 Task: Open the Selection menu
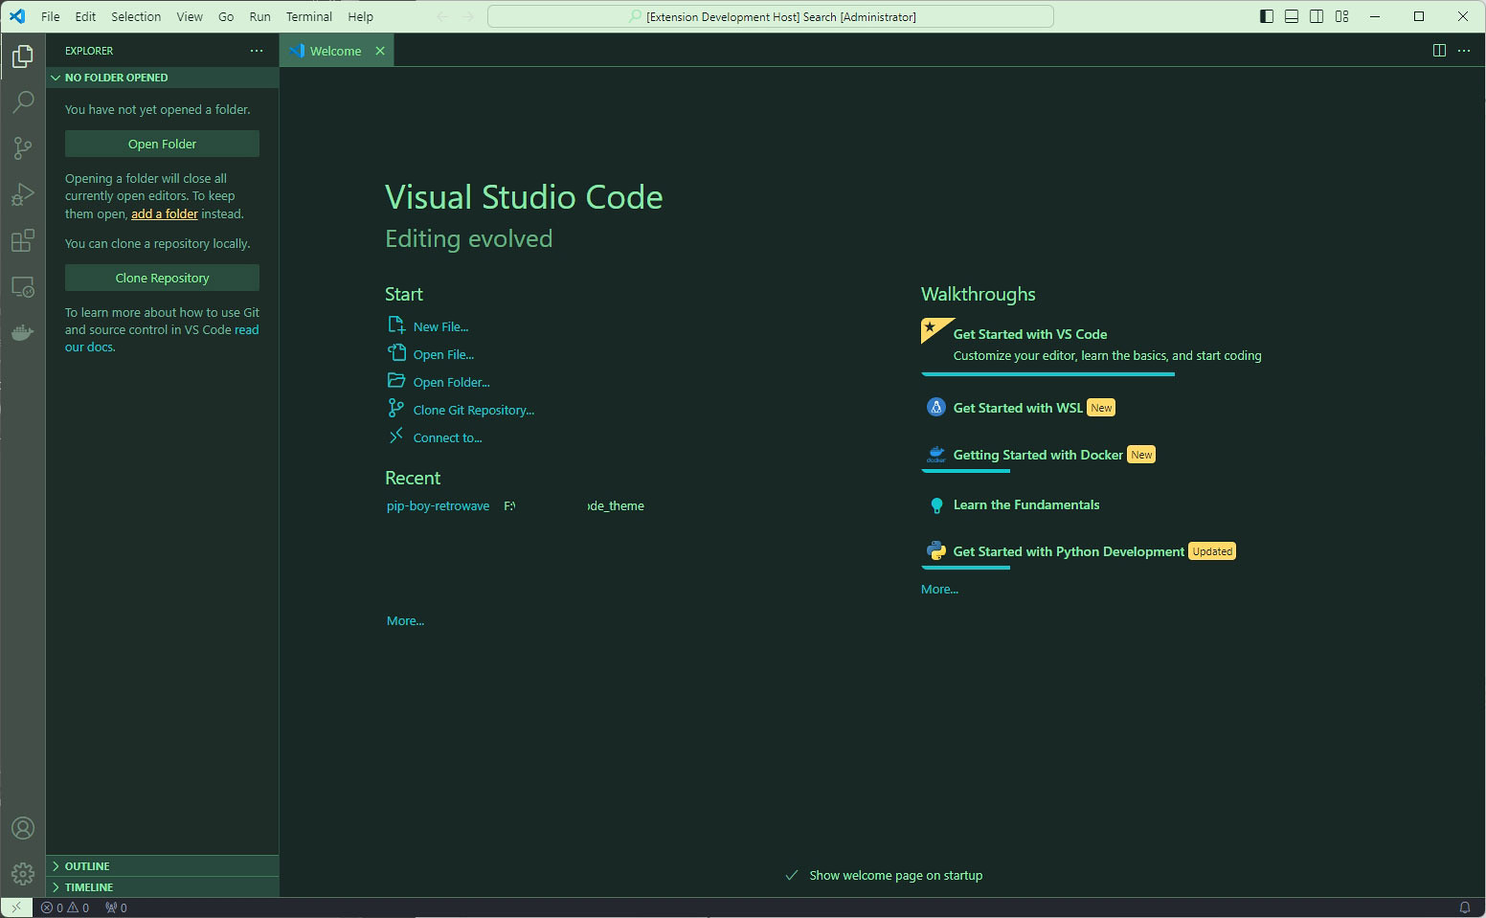(x=136, y=16)
